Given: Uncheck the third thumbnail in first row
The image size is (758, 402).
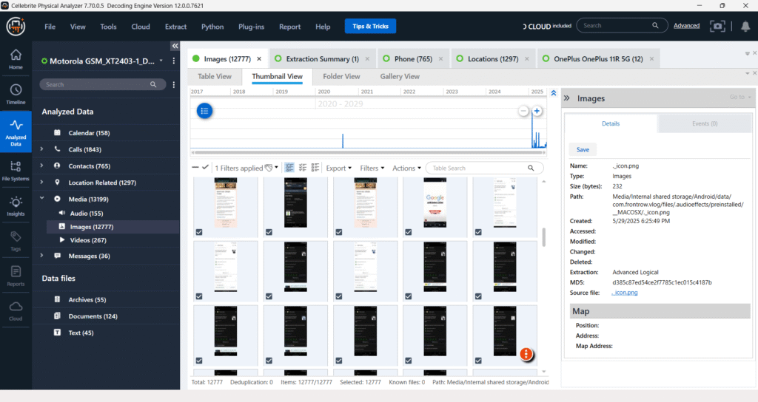Looking at the screenshot, I should tap(339, 232).
